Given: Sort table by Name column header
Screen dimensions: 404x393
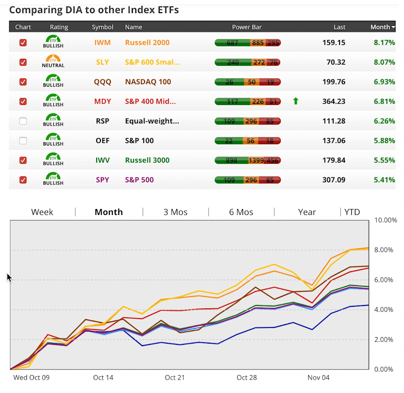Looking at the screenshot, I should point(134,27).
